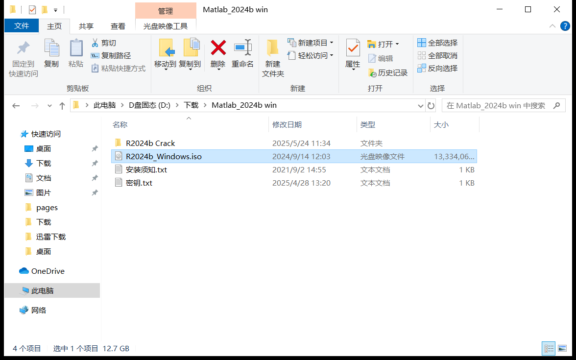Open the 轻松访问 dropdown
The width and height of the screenshot is (576, 360).
[311, 55]
